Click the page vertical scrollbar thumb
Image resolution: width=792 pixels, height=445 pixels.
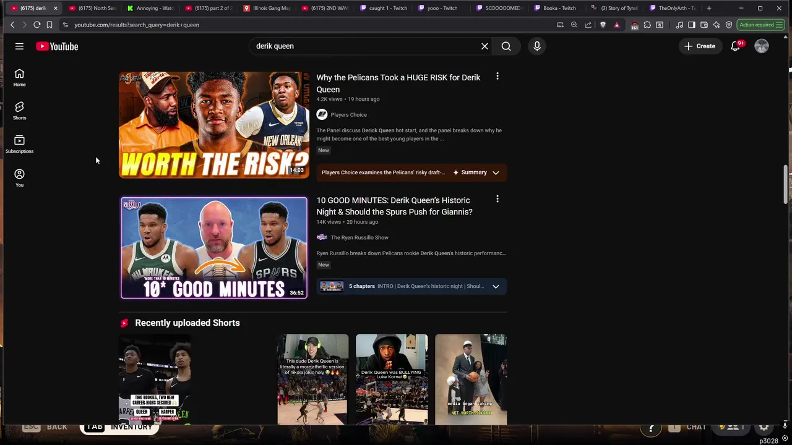pyautogui.click(x=786, y=184)
